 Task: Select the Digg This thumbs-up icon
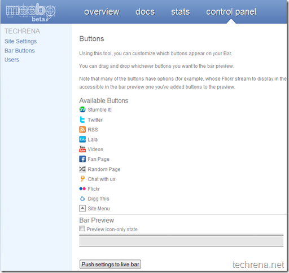82,199
